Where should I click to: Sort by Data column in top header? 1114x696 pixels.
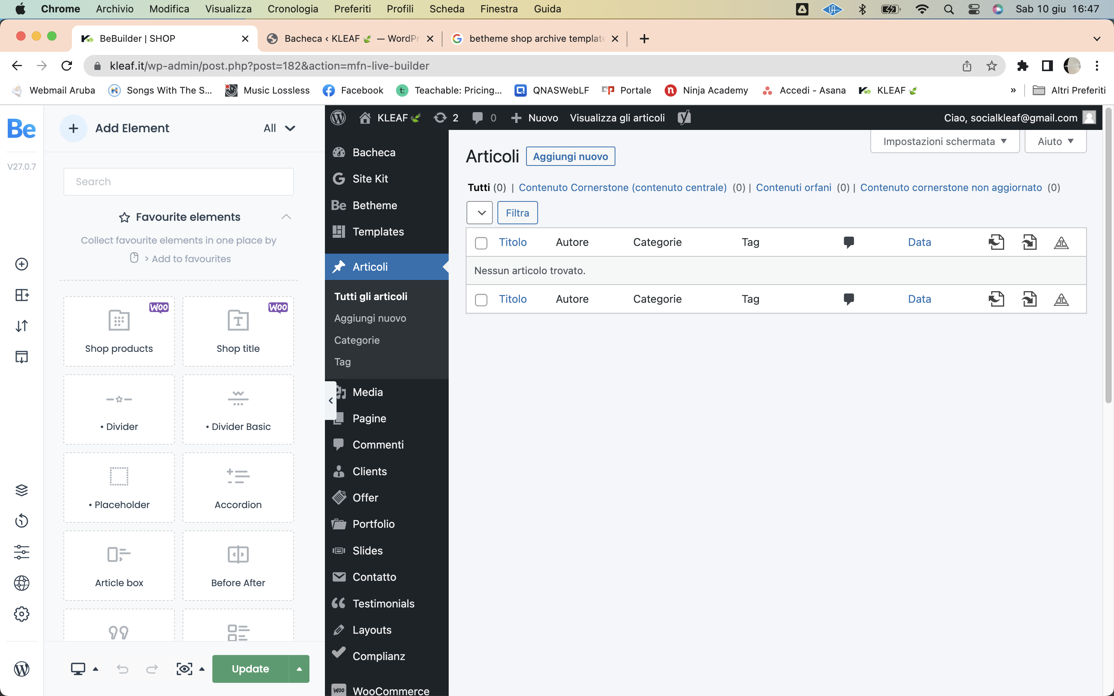(919, 242)
